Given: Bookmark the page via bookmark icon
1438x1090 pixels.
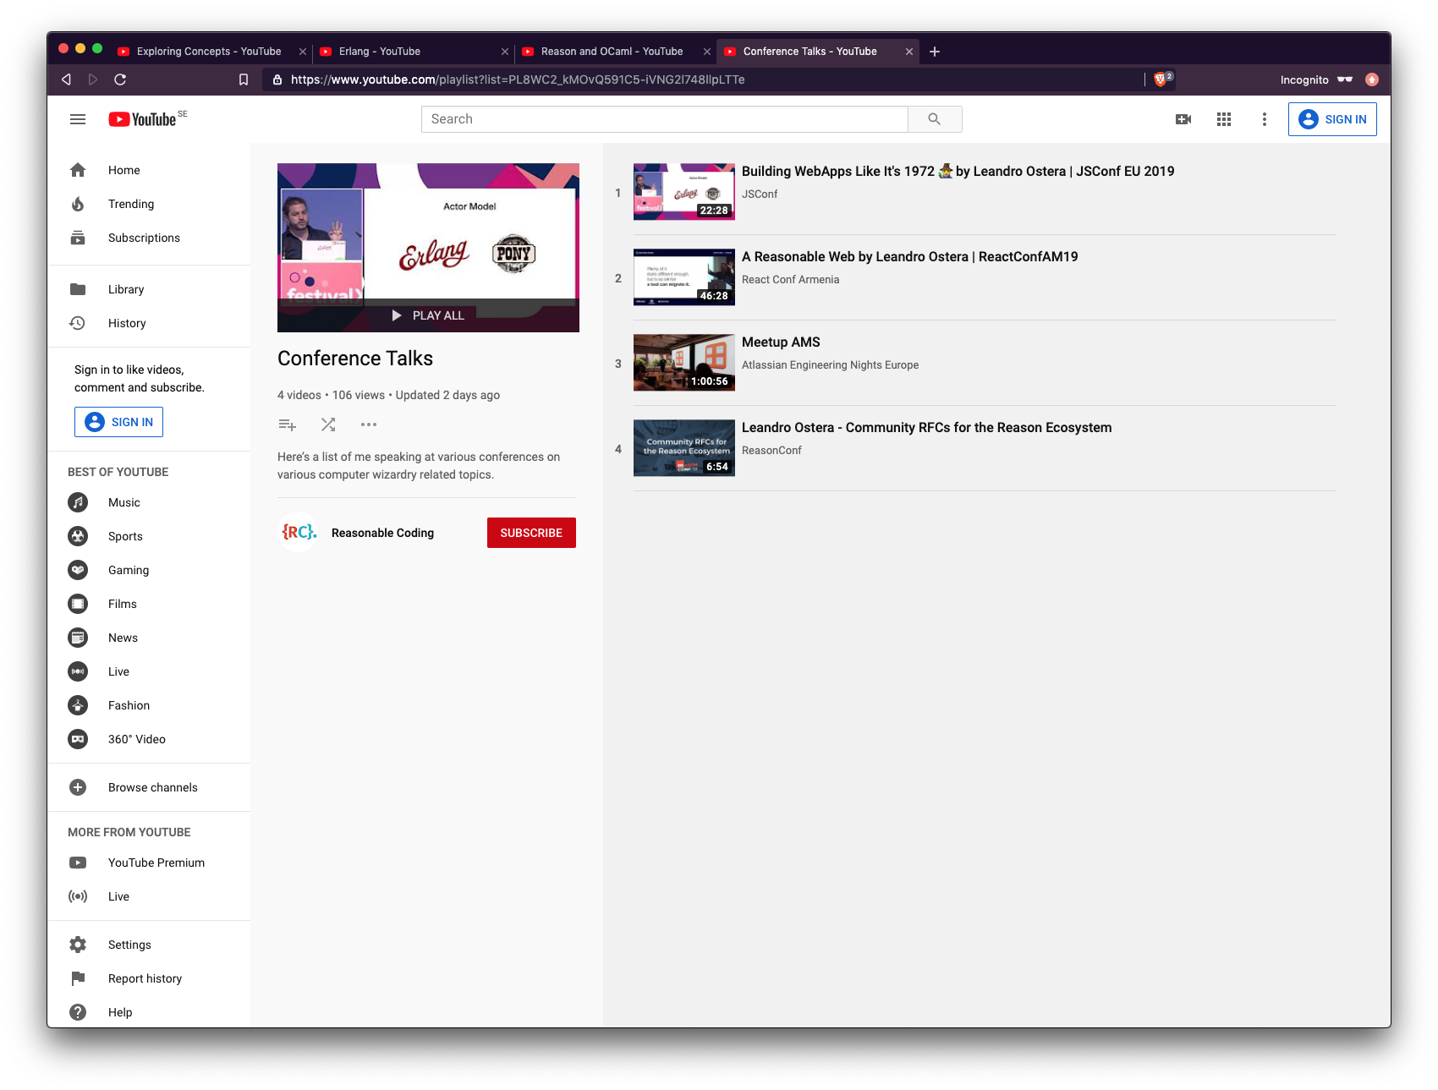Looking at the screenshot, I should 244,79.
